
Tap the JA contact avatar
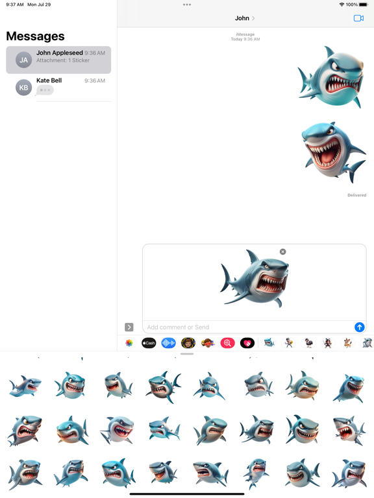(23, 60)
